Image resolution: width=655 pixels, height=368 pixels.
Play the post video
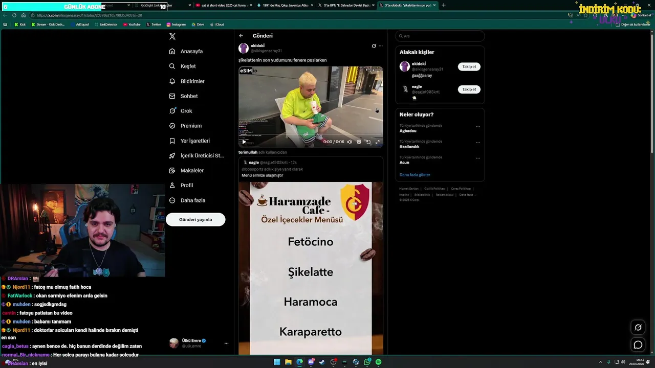pyautogui.click(x=244, y=142)
